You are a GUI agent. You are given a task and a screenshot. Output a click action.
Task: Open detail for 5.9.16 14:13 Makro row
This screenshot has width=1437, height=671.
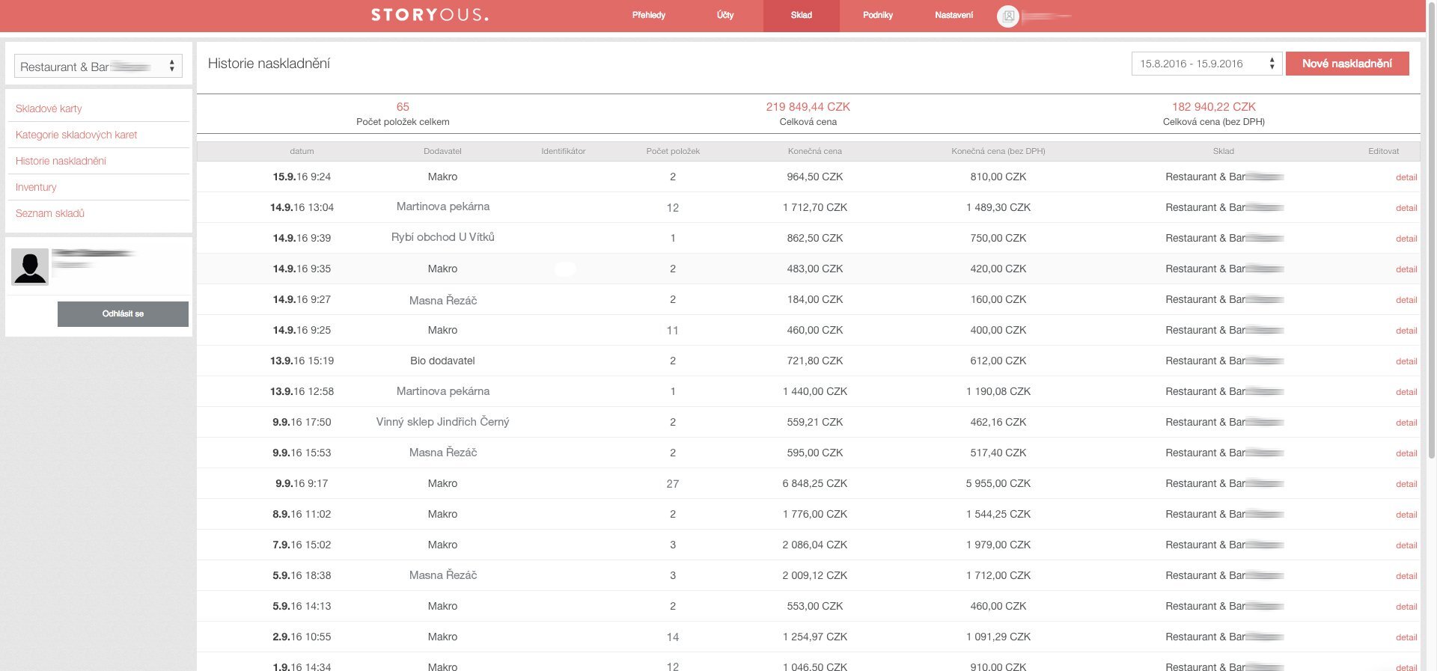pos(1406,607)
